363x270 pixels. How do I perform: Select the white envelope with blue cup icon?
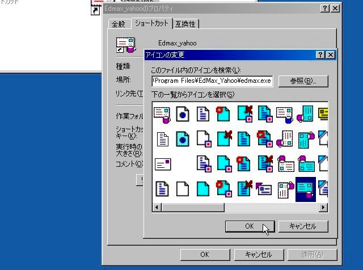click(285, 115)
